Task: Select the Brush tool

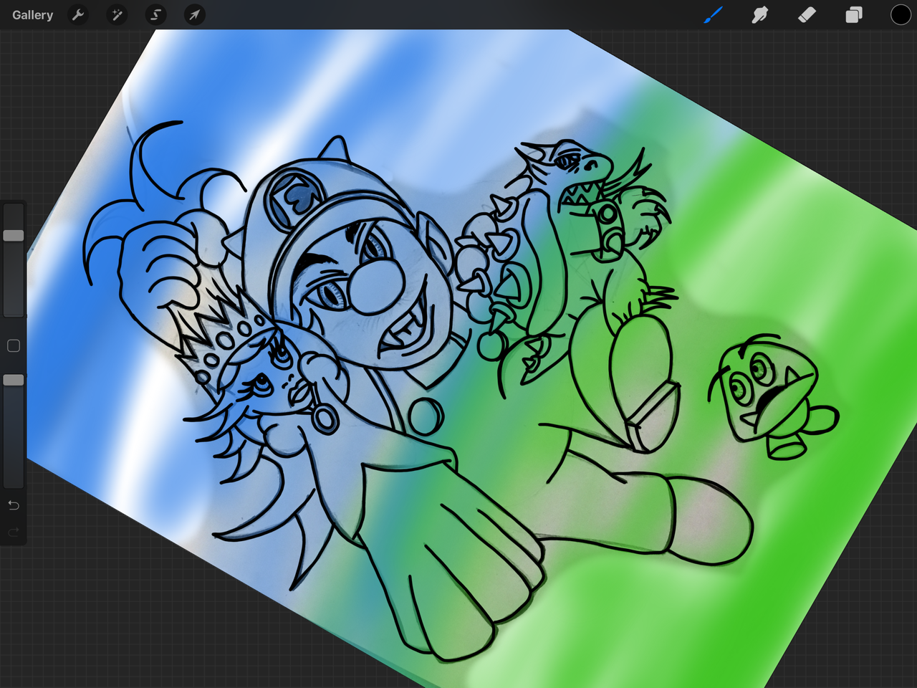Action: pyautogui.click(x=712, y=14)
